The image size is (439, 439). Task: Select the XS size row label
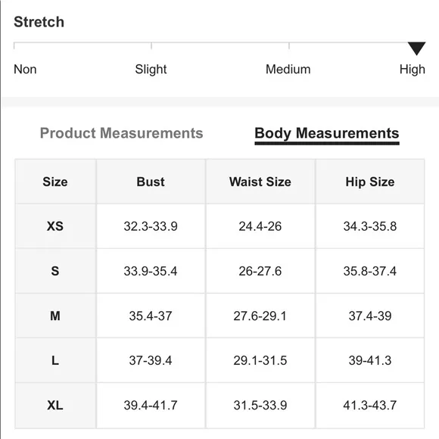click(55, 226)
